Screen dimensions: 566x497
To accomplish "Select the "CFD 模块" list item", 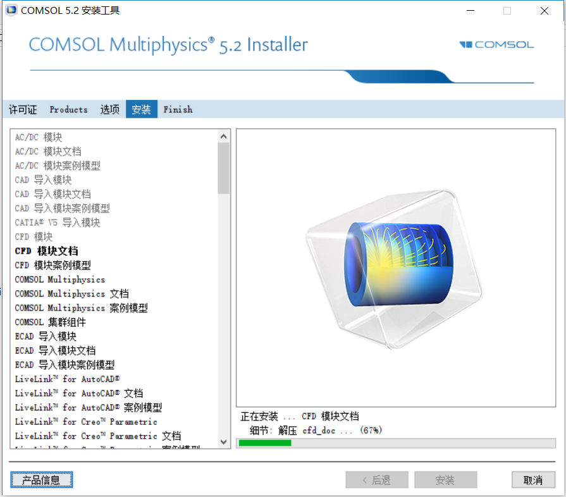I will (x=34, y=236).
